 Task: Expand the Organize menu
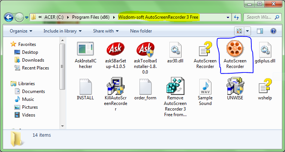pyautogui.click(x=21, y=31)
